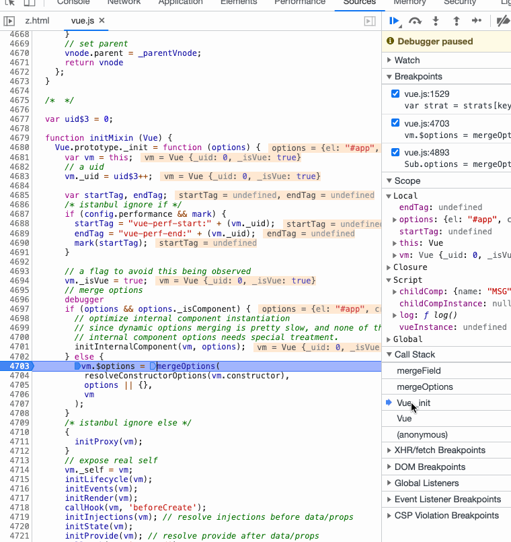511x542 pixels.
Task: Step over next function call icon
Action: coord(415,21)
